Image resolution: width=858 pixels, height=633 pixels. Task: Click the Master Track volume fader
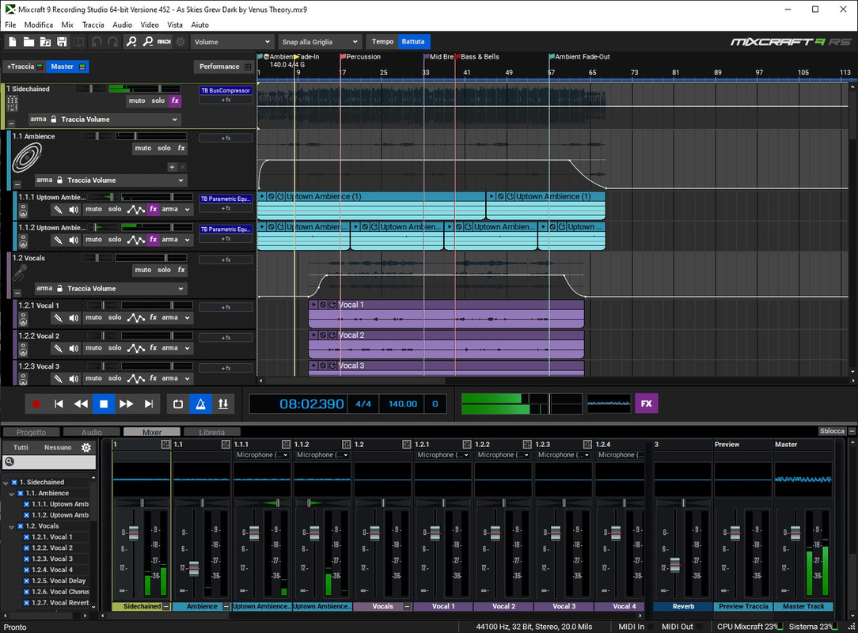click(795, 533)
